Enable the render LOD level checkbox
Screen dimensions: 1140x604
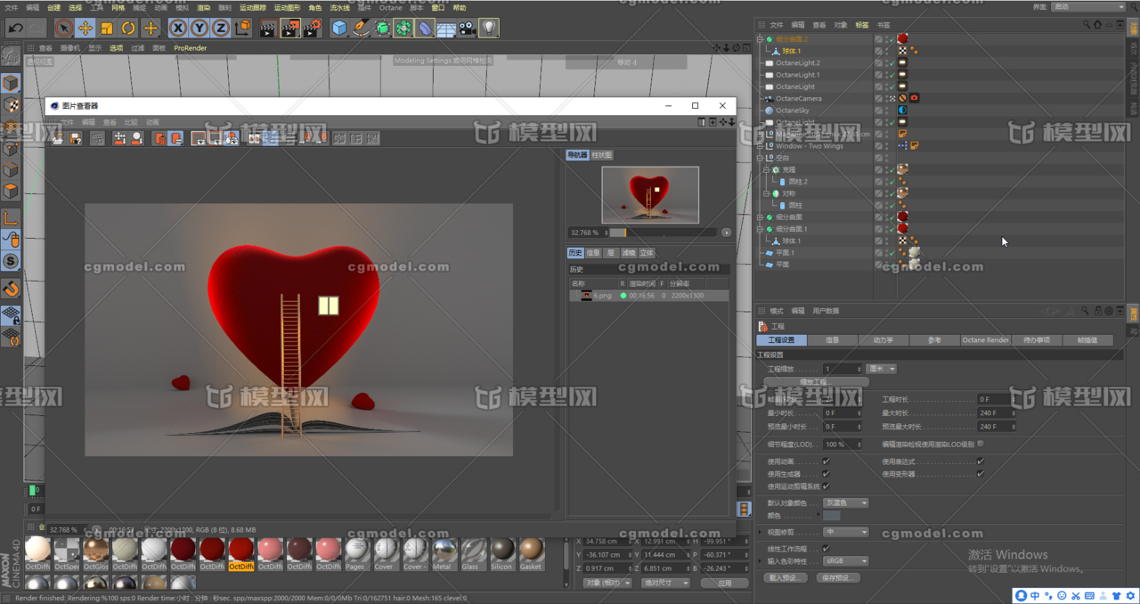[981, 443]
